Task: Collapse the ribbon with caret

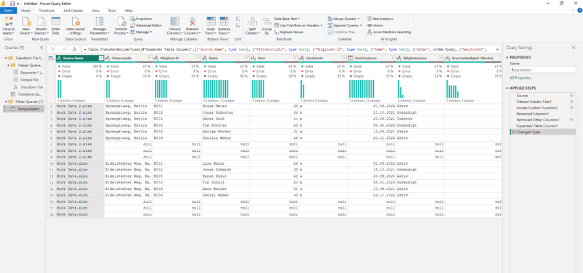Action: 573,10
